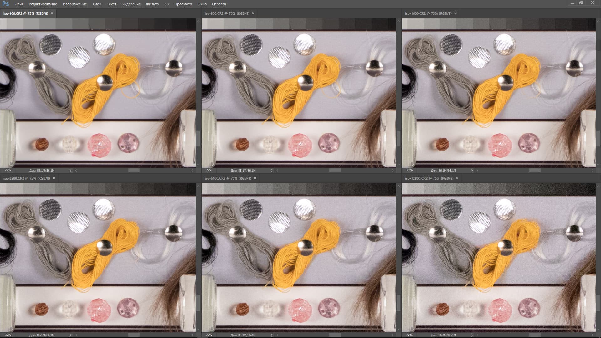Open the Изображение menu

click(x=74, y=4)
